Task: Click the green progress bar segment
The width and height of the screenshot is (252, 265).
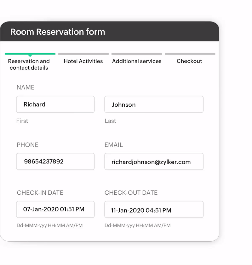Action: point(30,54)
